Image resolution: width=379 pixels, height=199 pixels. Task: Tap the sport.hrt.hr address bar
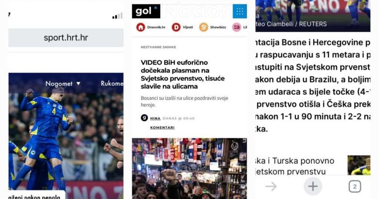pyautogui.click(x=66, y=38)
